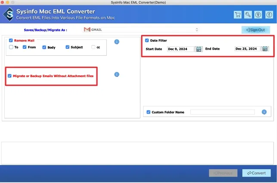Enable the cc checkbox
This screenshot has height=183, width=277.
tap(93, 47)
